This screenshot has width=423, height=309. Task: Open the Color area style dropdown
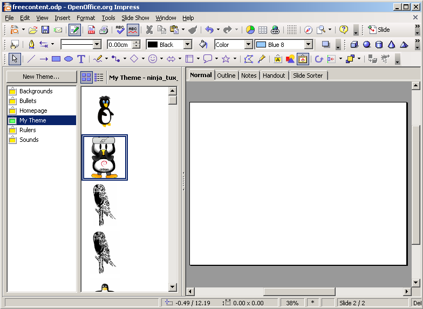(248, 44)
